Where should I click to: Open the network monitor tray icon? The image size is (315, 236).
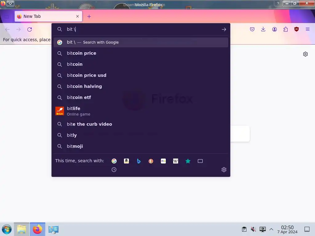click(x=263, y=229)
